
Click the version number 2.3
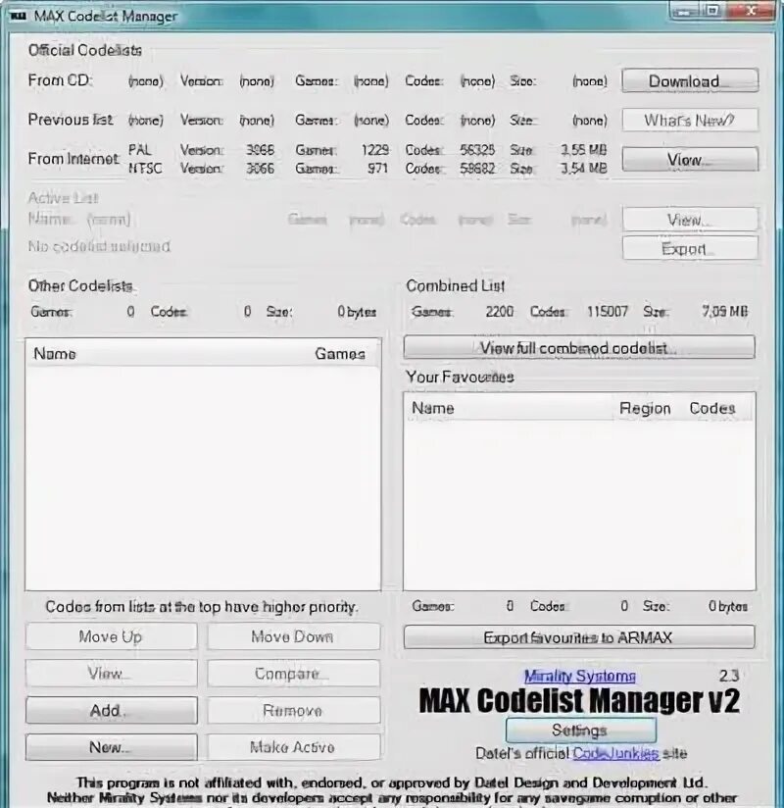pyautogui.click(x=729, y=676)
